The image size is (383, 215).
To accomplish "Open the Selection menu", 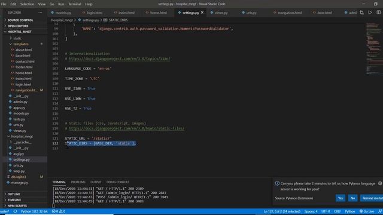I will click(27, 4).
